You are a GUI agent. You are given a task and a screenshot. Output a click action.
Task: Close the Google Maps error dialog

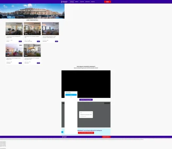[91, 113]
